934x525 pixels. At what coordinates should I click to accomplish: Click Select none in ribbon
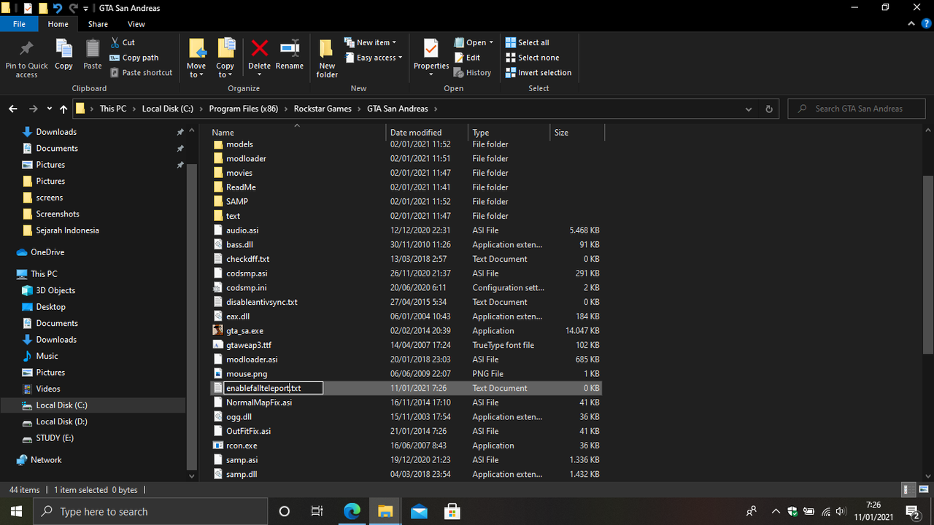coord(532,58)
